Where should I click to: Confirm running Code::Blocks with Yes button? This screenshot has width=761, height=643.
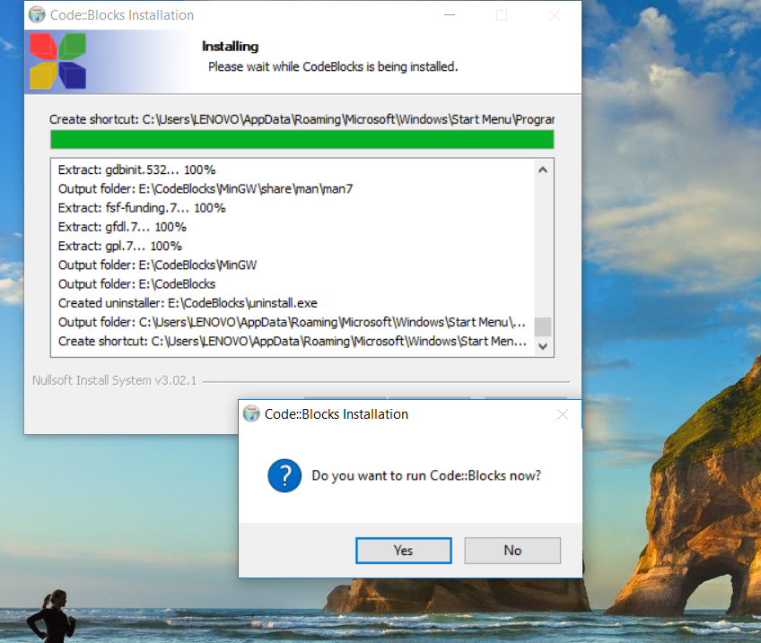click(403, 551)
